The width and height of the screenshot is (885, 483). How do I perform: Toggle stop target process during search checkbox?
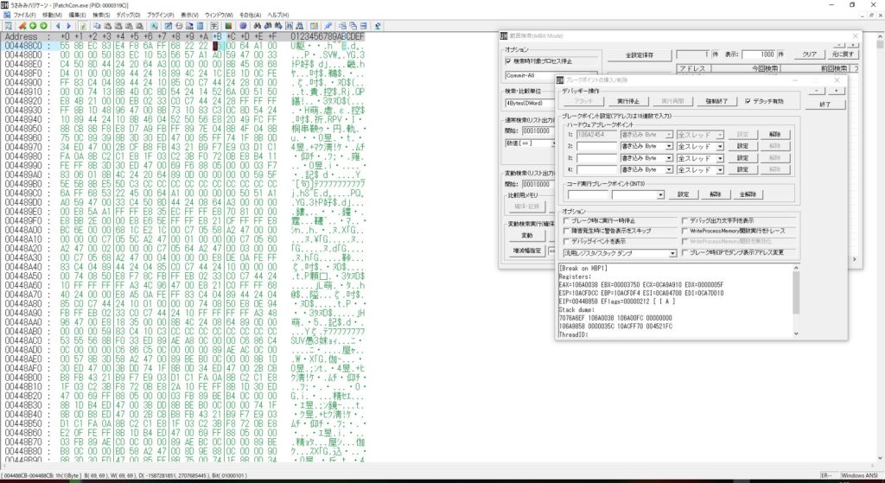tap(508, 61)
